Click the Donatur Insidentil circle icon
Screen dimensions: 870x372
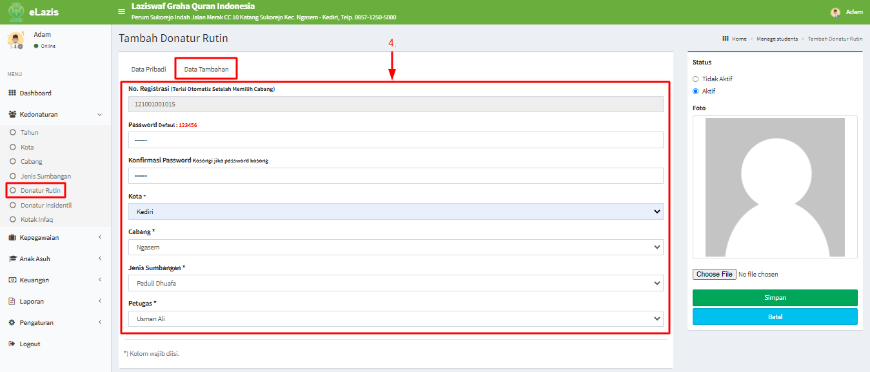point(13,205)
